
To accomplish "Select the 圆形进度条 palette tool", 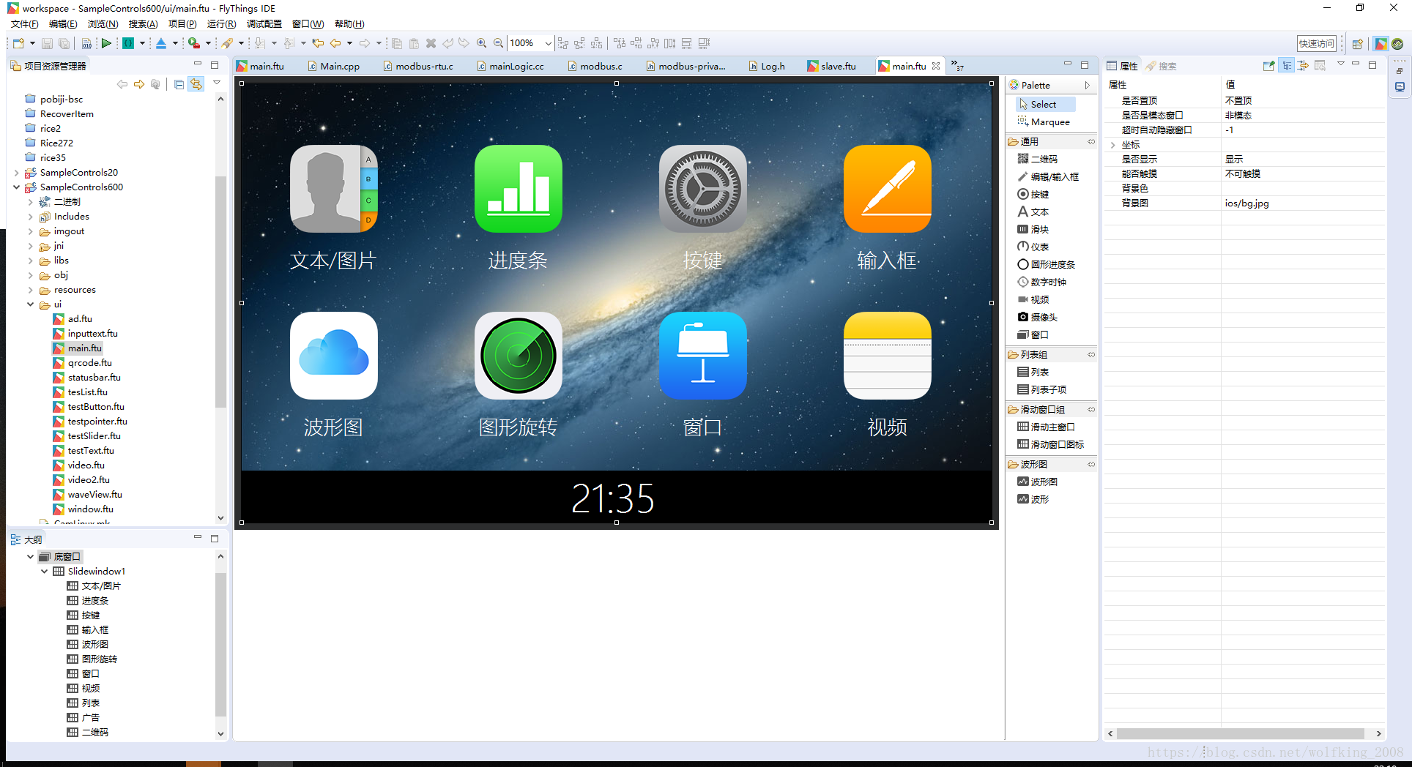I will pyautogui.click(x=1047, y=264).
